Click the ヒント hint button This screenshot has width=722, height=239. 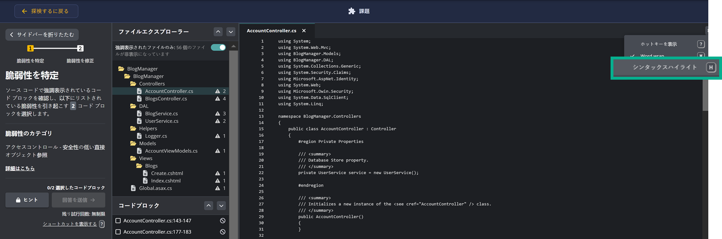point(27,200)
